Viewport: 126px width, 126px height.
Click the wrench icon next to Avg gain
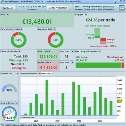coord(85,14)
